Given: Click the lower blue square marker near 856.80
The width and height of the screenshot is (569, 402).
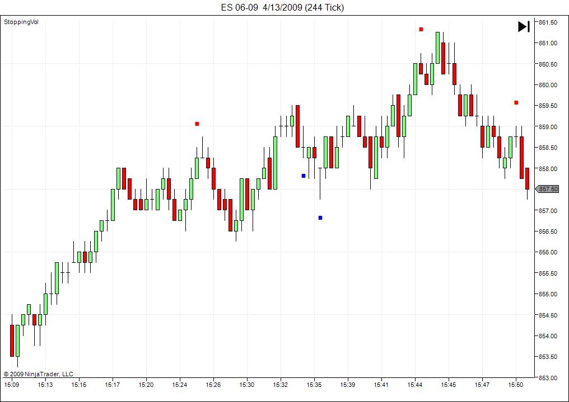Looking at the screenshot, I should pyautogui.click(x=320, y=217).
